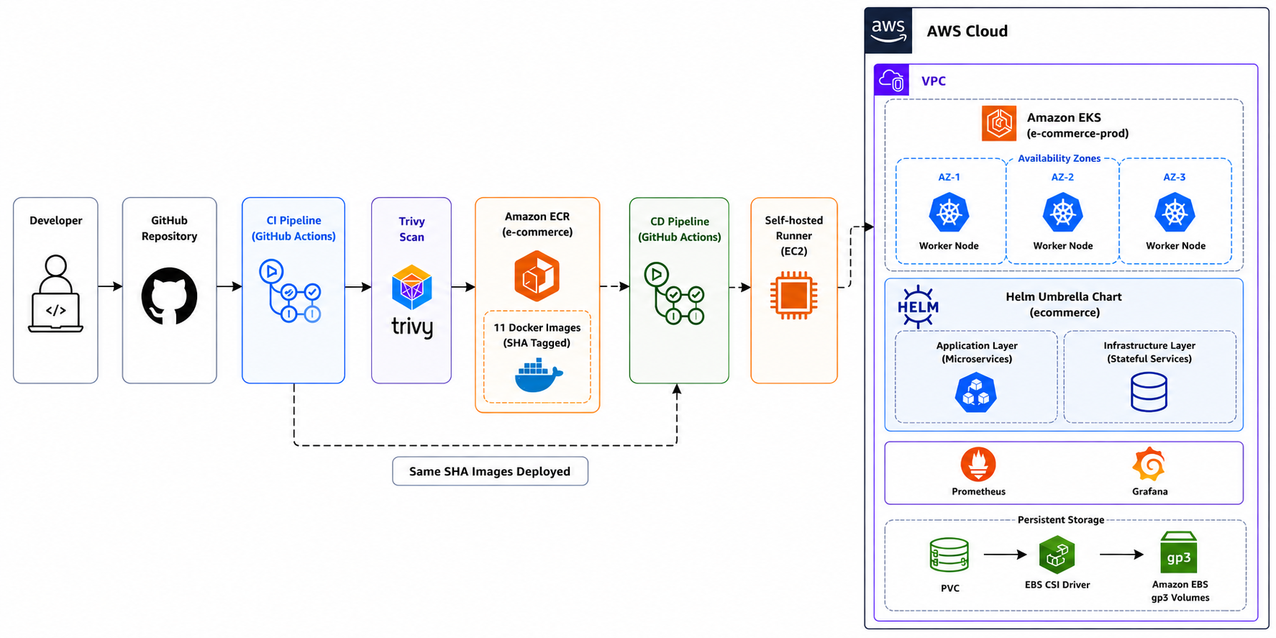Click the EBS CSI Driver icon

pos(1057,555)
